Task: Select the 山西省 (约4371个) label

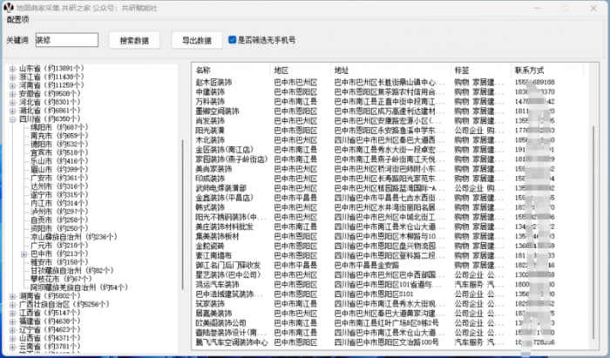Action: (x=51, y=338)
